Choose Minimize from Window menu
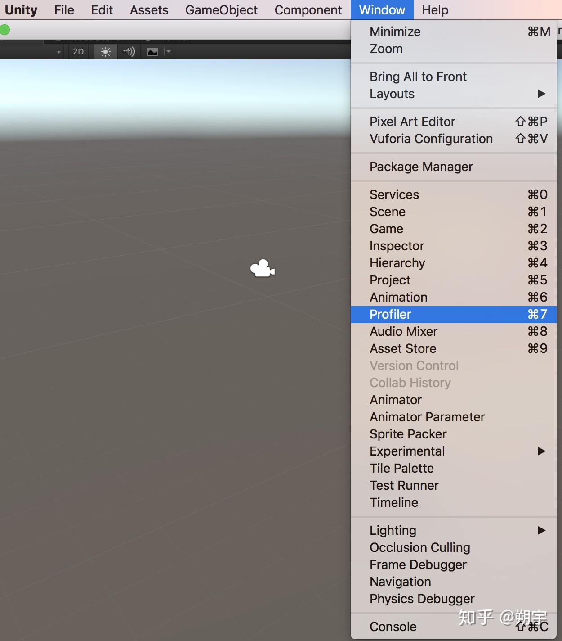The height and width of the screenshot is (641, 562). point(454,32)
